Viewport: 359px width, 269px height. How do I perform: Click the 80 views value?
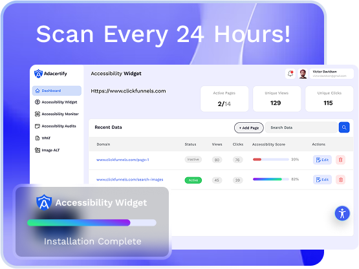tap(217, 160)
